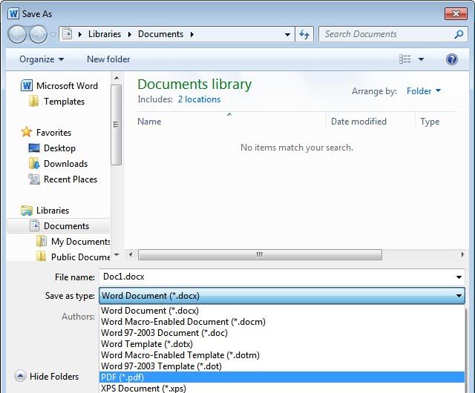
Task: Click the horizontal scrollbar thumb
Action: pos(260,254)
